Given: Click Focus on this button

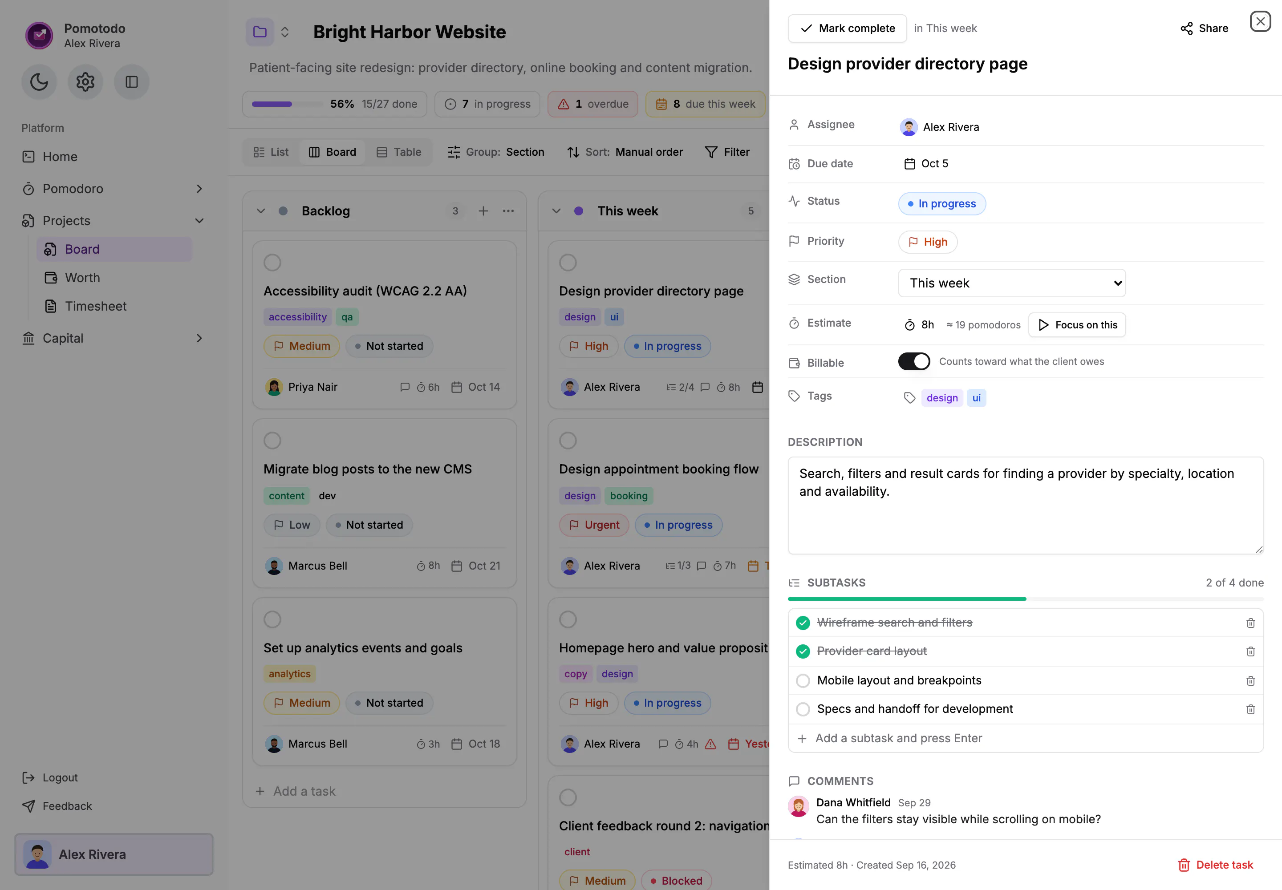Looking at the screenshot, I should pos(1077,325).
